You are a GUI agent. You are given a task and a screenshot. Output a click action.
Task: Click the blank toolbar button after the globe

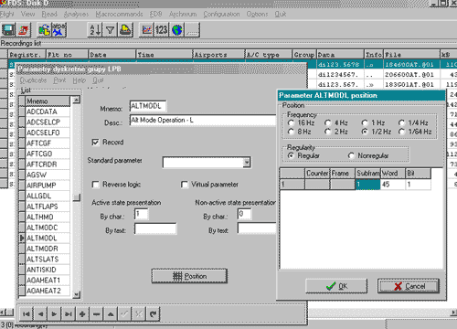pyautogui.click(x=193, y=30)
